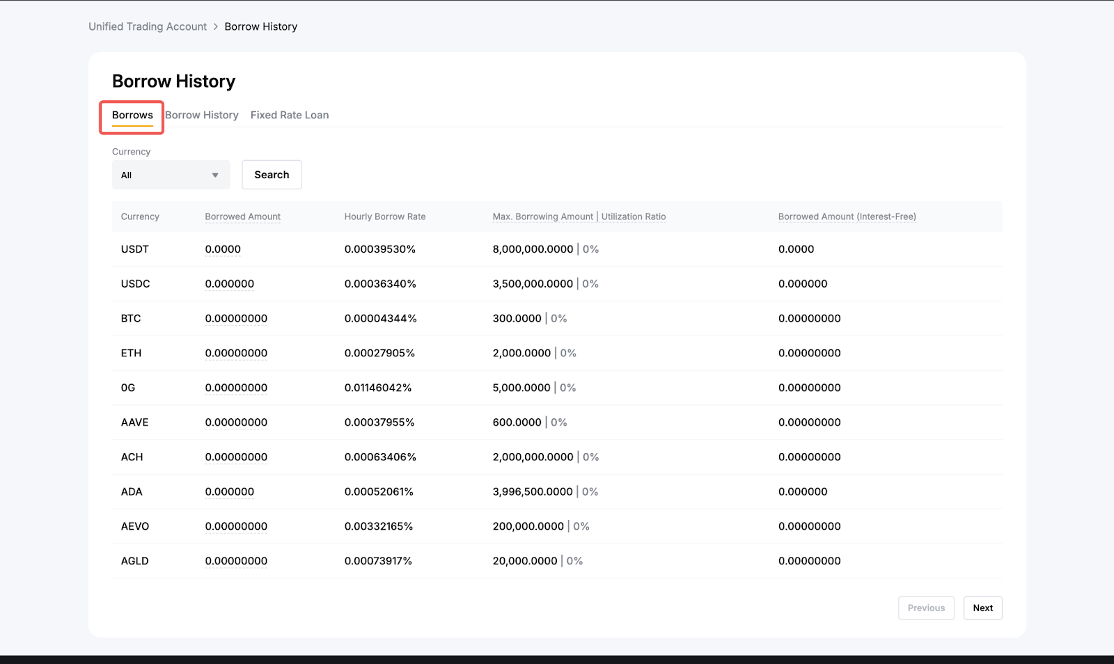Click the Borrow History breadcrumb text
The height and width of the screenshot is (664, 1114).
pyautogui.click(x=260, y=26)
